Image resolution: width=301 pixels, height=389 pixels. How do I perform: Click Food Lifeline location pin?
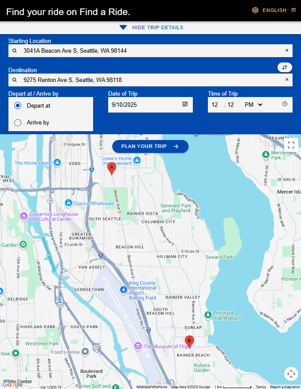[x=86, y=352]
